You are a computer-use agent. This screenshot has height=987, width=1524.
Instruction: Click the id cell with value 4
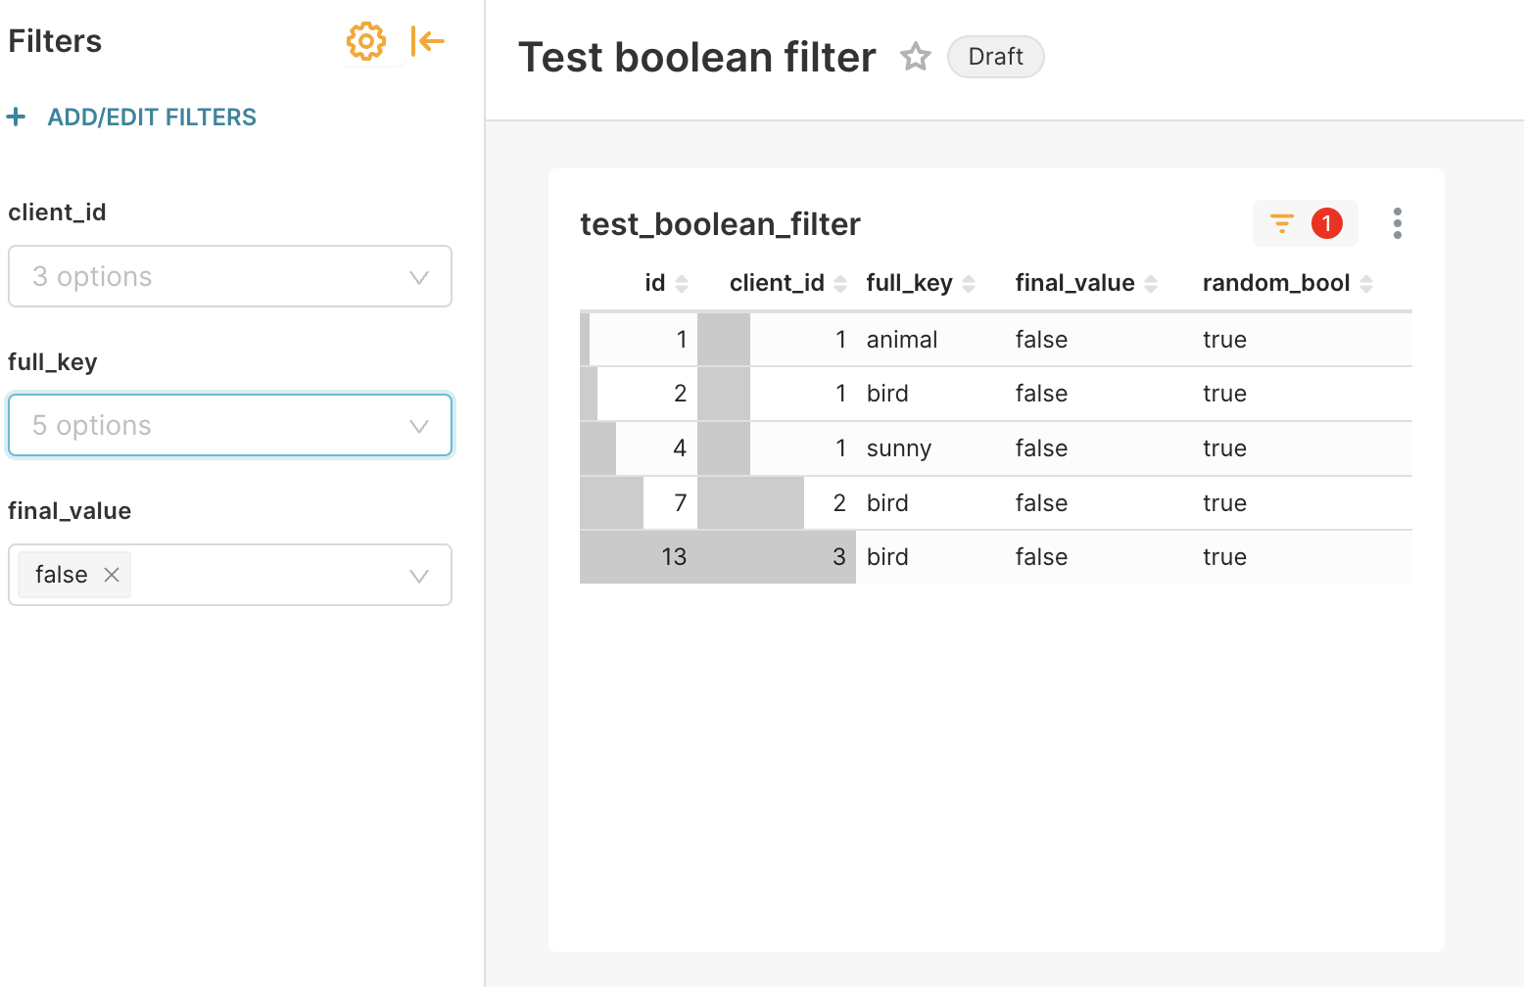[639, 448]
